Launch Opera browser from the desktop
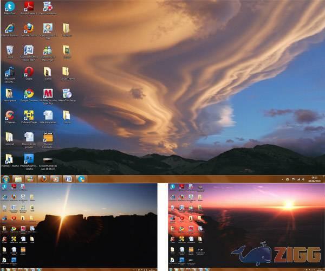The height and width of the screenshot is (271, 325). [29, 72]
